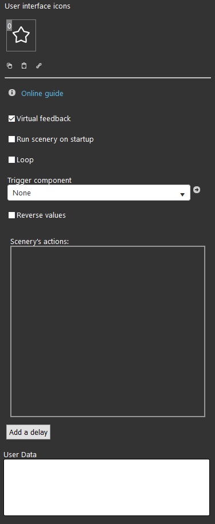
Task: Click the 0 index badge on star icon
Action: [x=9, y=26]
